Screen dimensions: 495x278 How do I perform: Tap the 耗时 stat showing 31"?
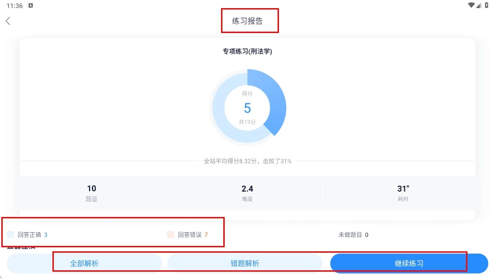pyautogui.click(x=403, y=193)
